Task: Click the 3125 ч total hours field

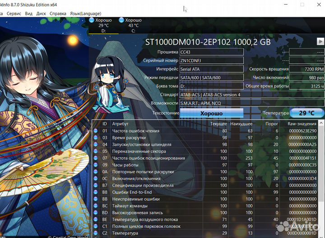Action: pyautogui.click(x=306, y=86)
